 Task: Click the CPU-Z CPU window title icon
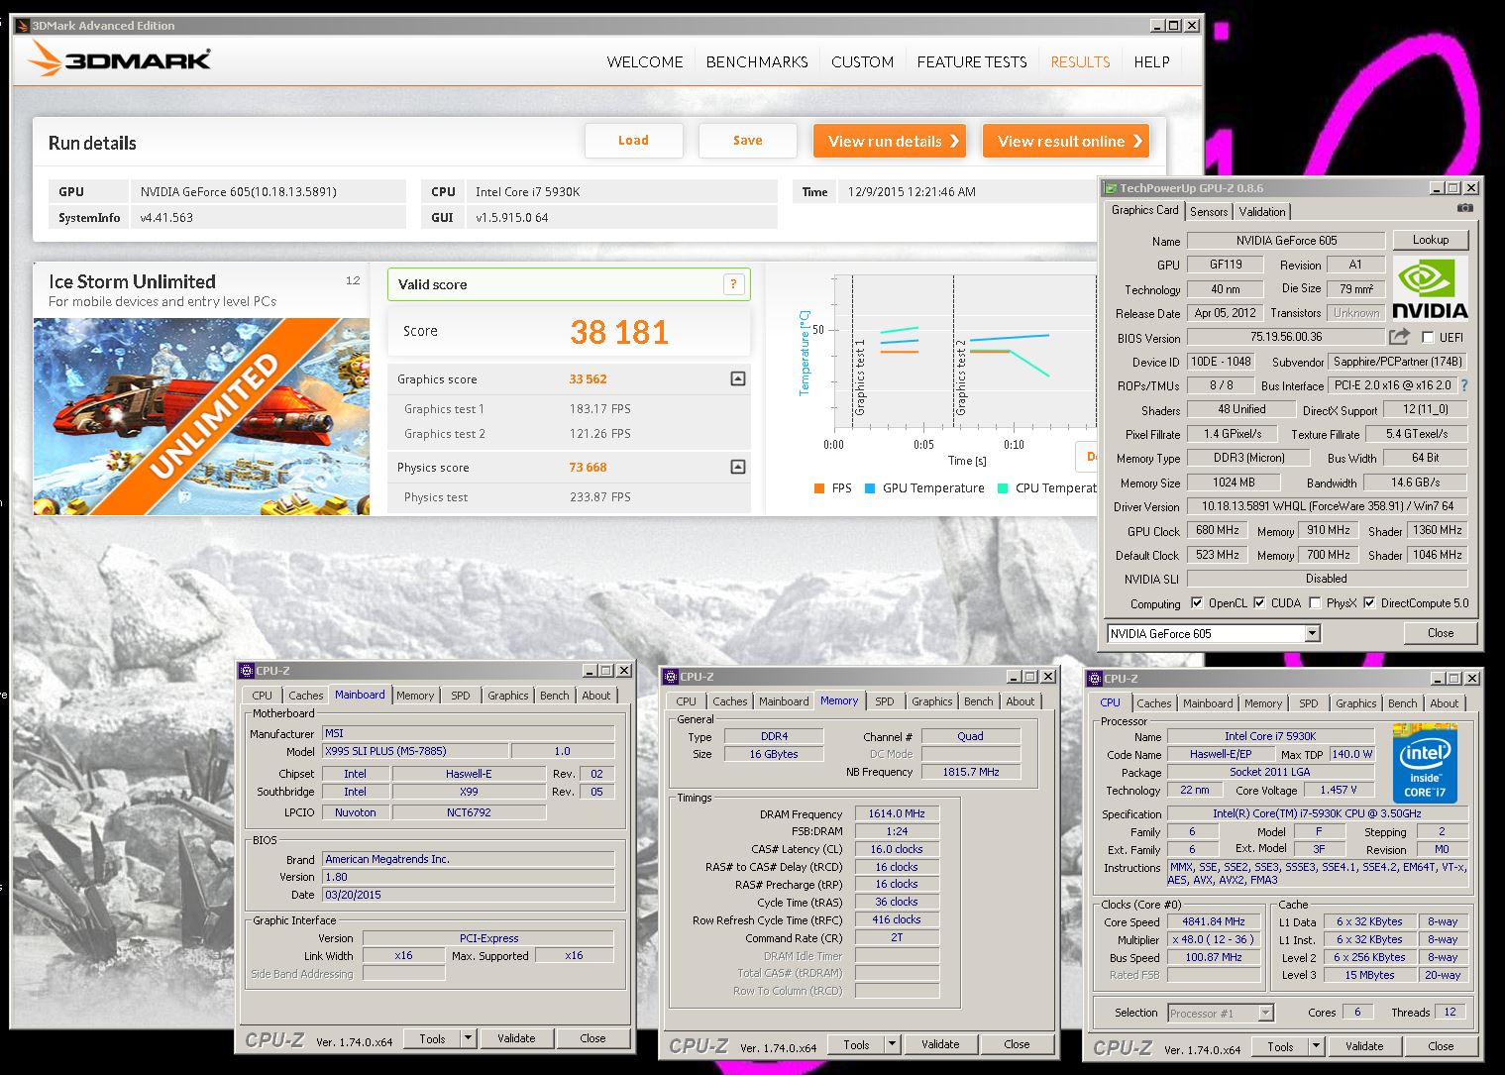click(x=1095, y=679)
